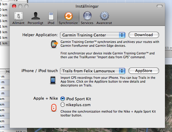Open the Avancerat gear preferences pane

104,18
